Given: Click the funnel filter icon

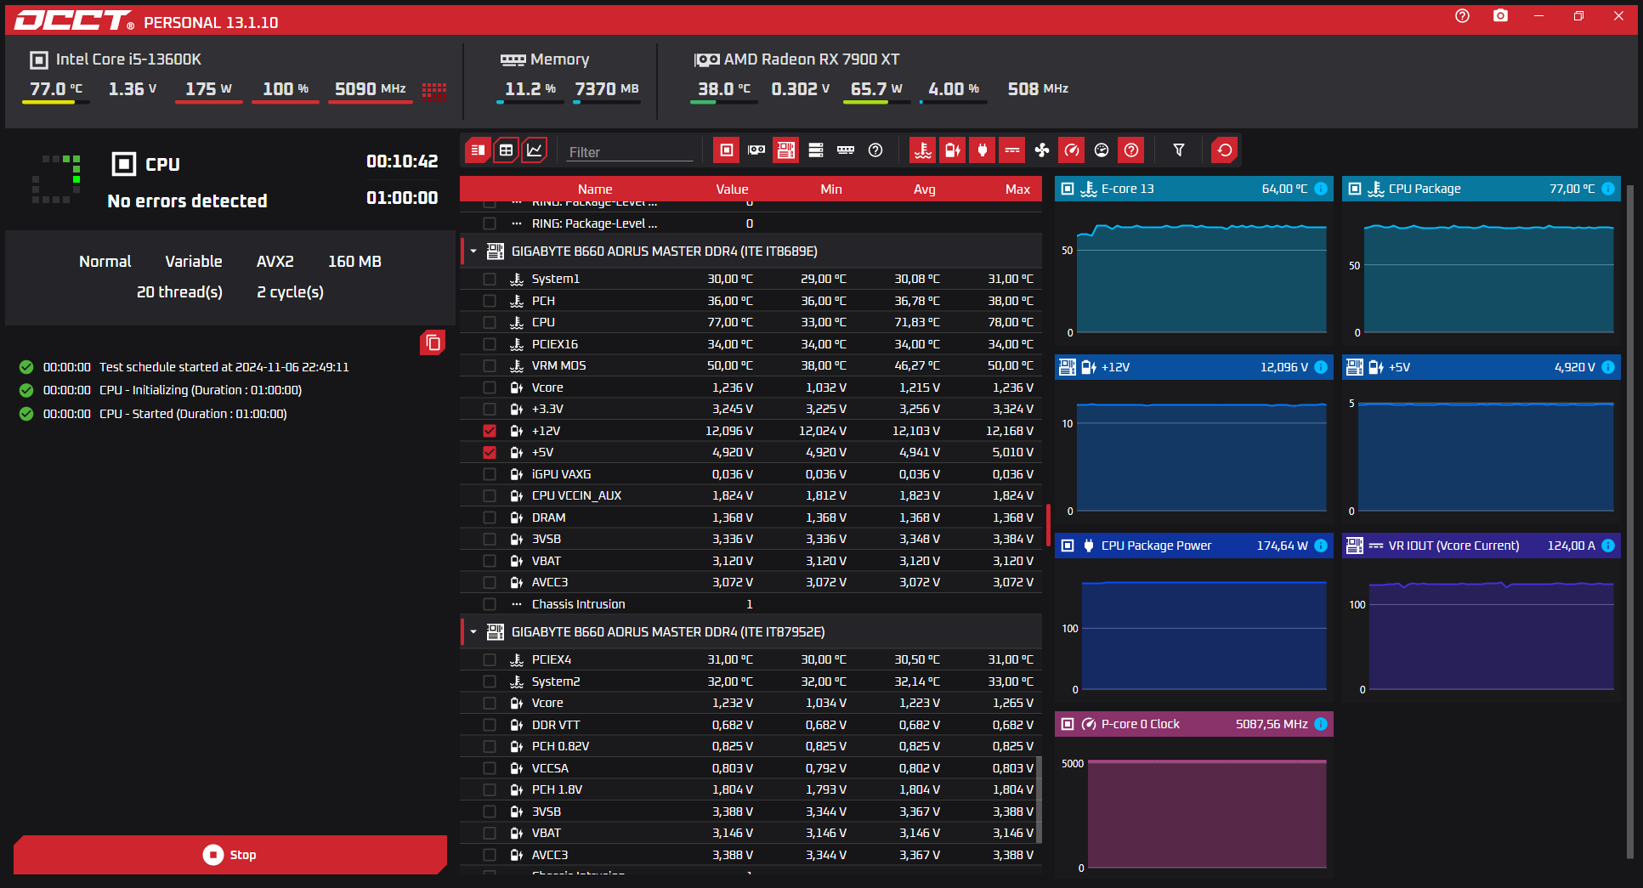Looking at the screenshot, I should 1179,150.
